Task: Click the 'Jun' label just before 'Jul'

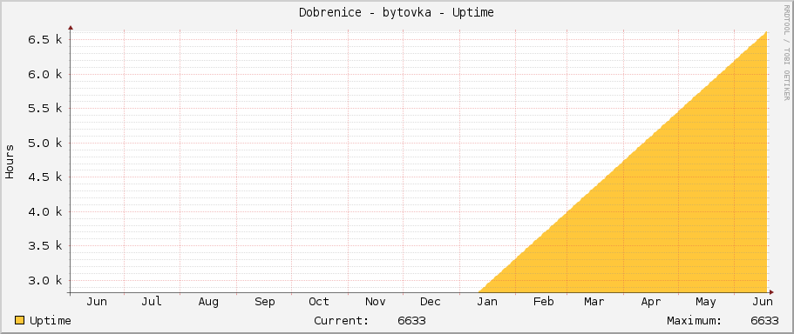Action: [96, 302]
